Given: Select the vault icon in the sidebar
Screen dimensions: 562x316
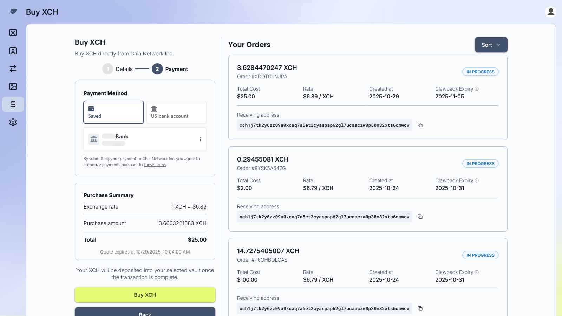Looking at the screenshot, I should (x=13, y=33).
